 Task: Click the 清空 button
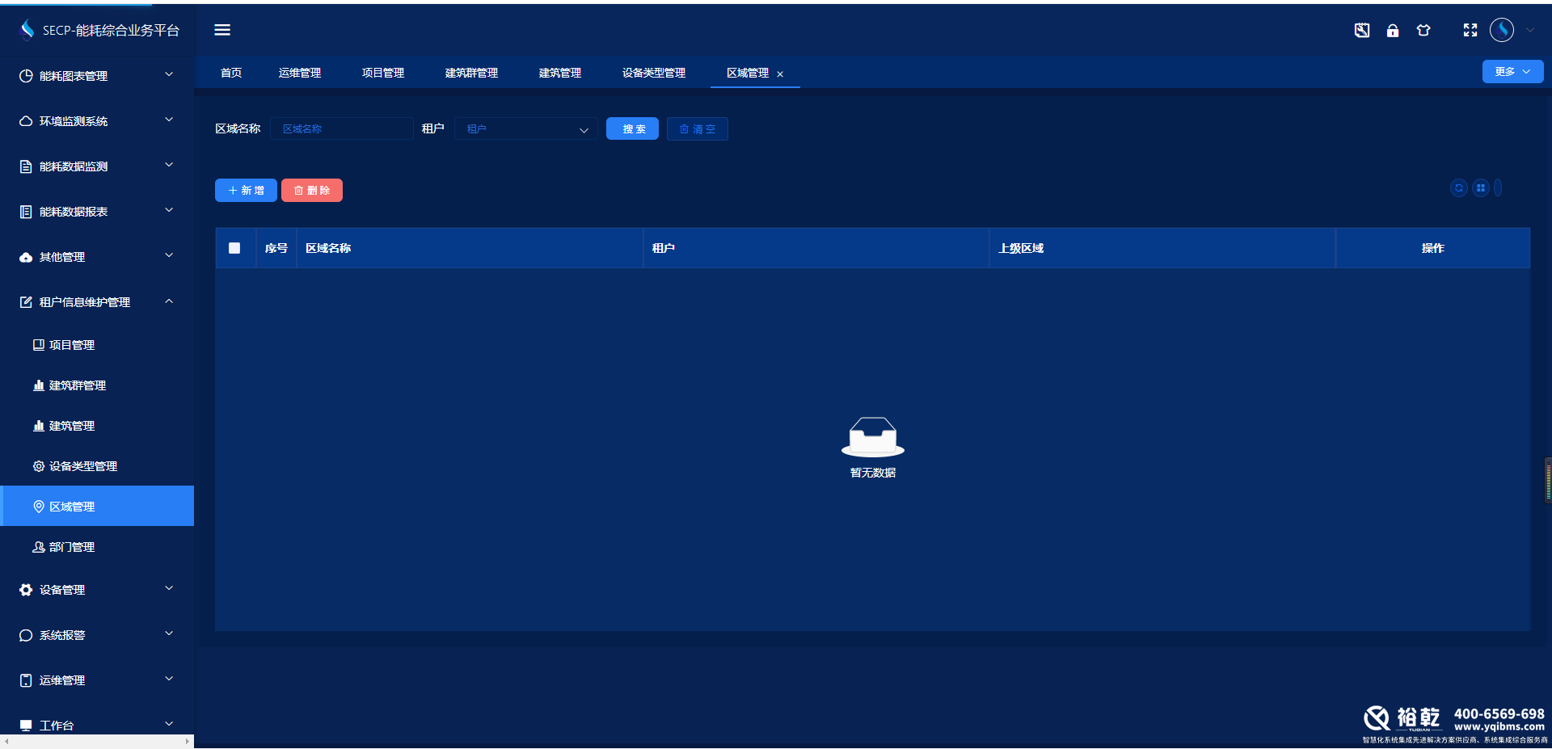pyautogui.click(x=697, y=128)
